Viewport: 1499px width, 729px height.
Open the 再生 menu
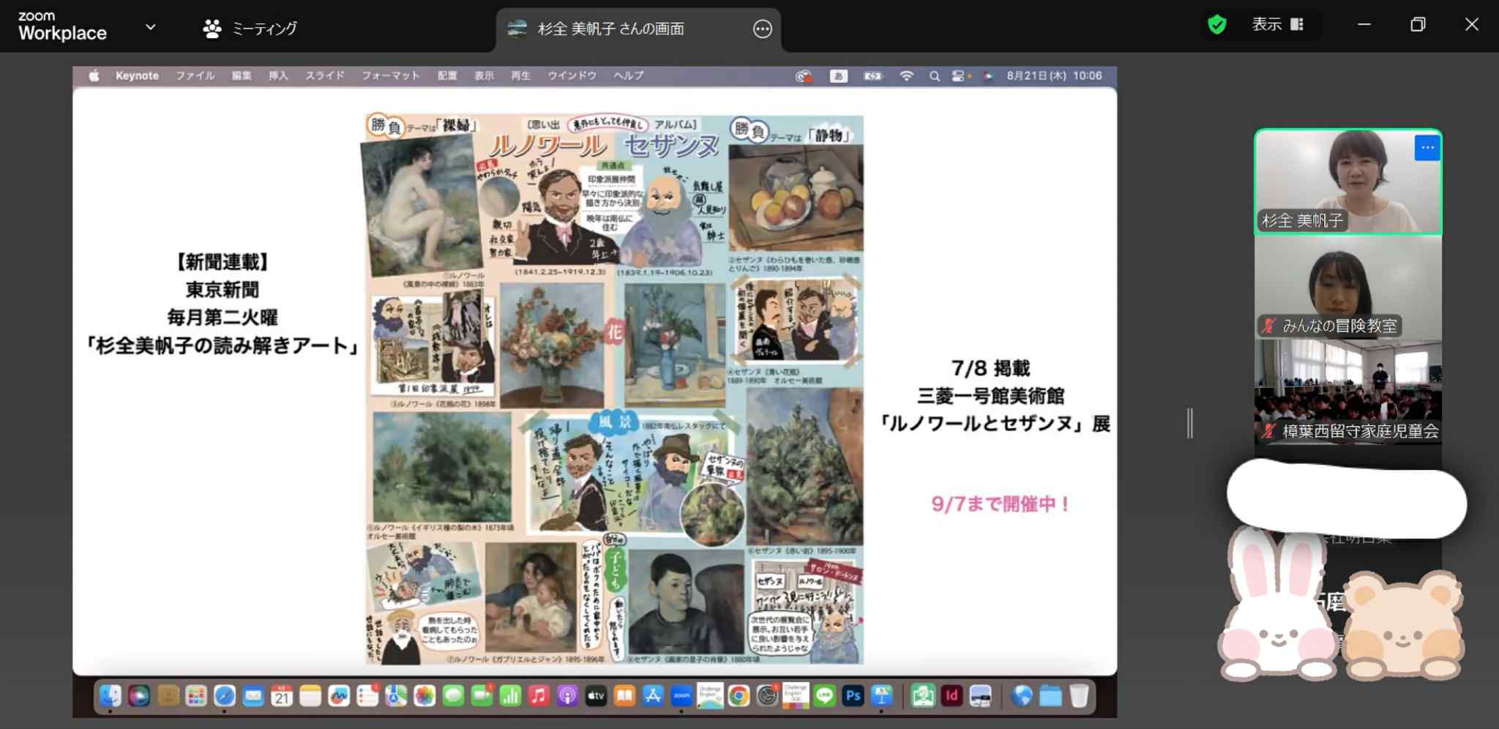tap(520, 75)
